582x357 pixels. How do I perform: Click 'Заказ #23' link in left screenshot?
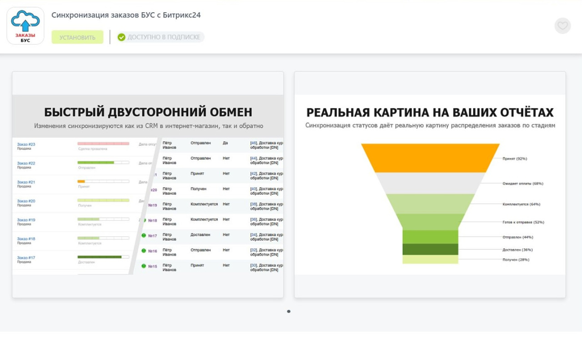[26, 144]
